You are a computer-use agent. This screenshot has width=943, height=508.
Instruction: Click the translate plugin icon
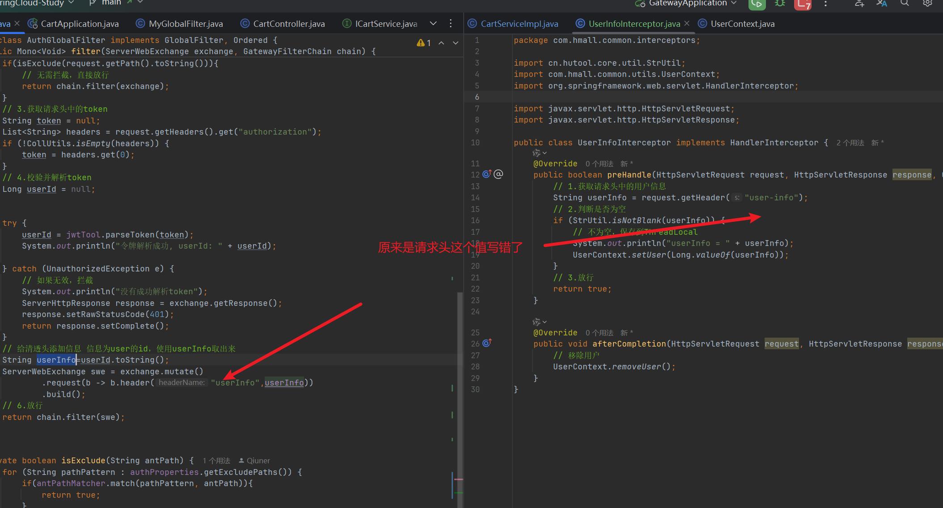point(881,4)
